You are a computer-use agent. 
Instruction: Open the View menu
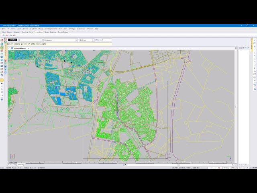[13, 29]
